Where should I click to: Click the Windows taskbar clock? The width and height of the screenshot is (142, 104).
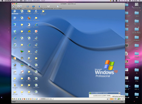pyautogui.click(x=123, y=99)
